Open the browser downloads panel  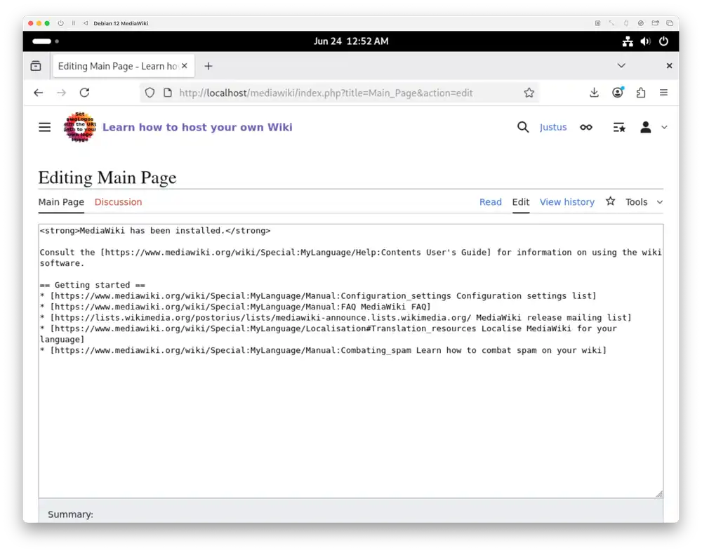coord(594,93)
